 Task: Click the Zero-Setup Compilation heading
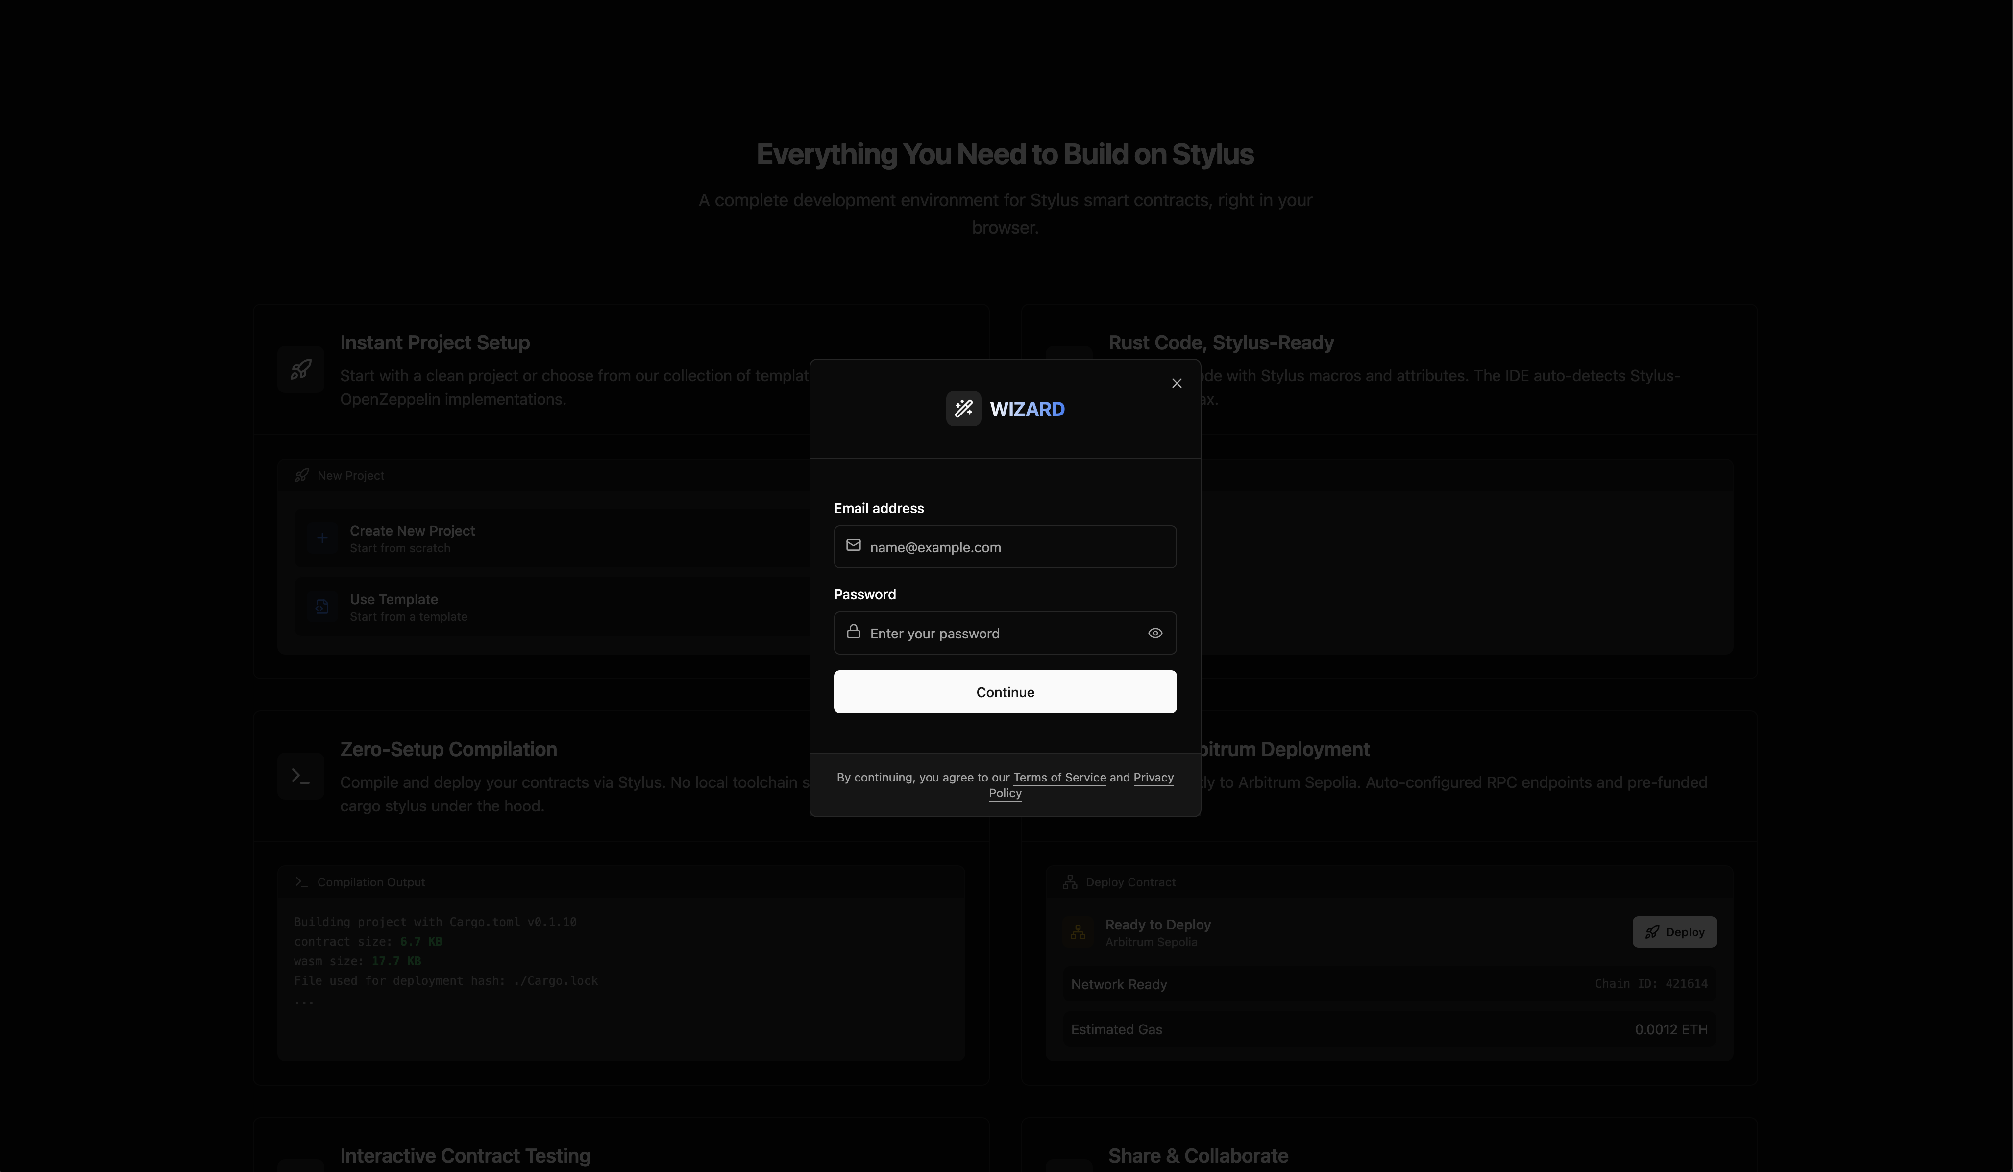tap(448, 749)
